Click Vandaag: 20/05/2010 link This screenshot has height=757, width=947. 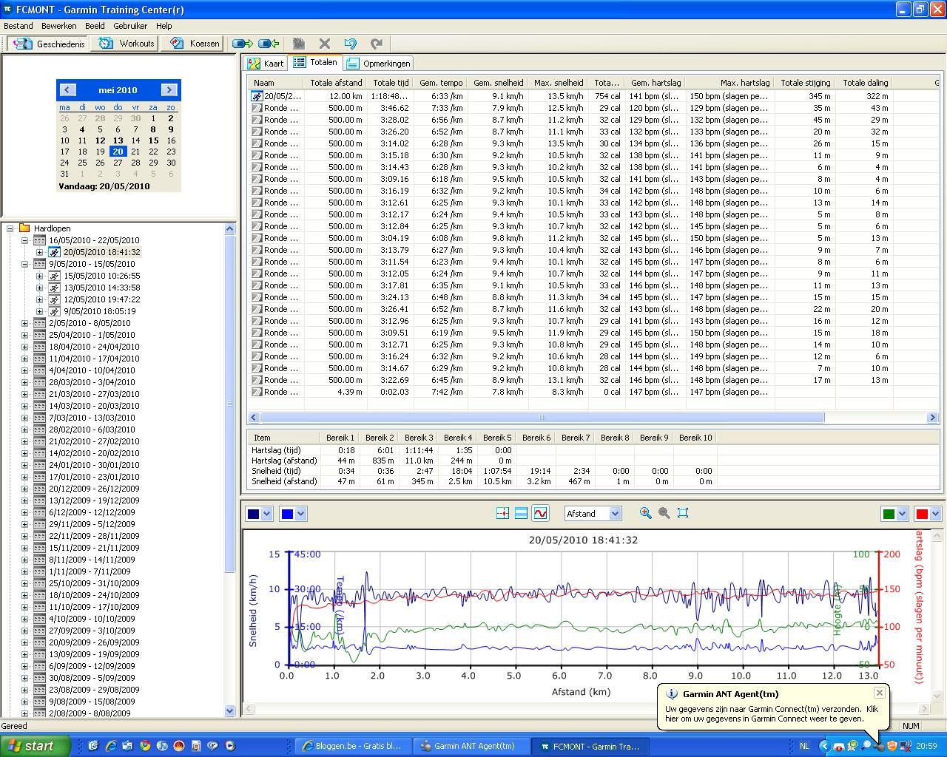104,186
